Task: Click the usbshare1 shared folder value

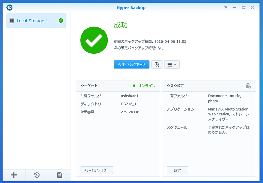Action: [x=130, y=96]
